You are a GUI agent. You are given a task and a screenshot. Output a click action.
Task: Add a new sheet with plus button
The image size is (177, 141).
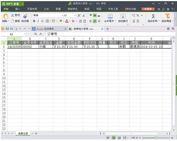pyautogui.click(x=36, y=133)
